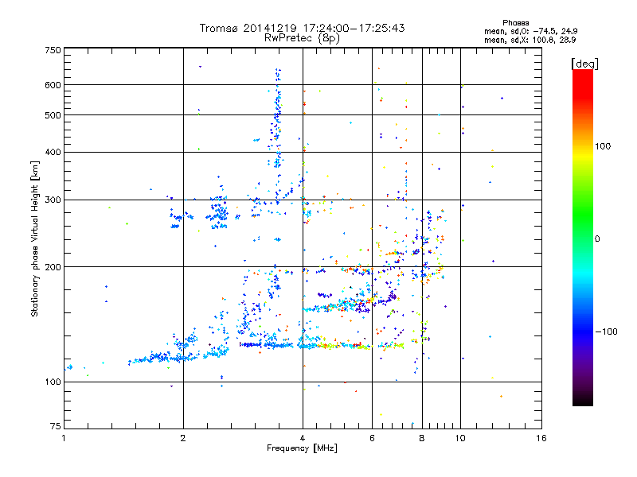This screenshot has width=637, height=477.
Task: Click the x-axis tick label '6'
Action: tap(372, 438)
